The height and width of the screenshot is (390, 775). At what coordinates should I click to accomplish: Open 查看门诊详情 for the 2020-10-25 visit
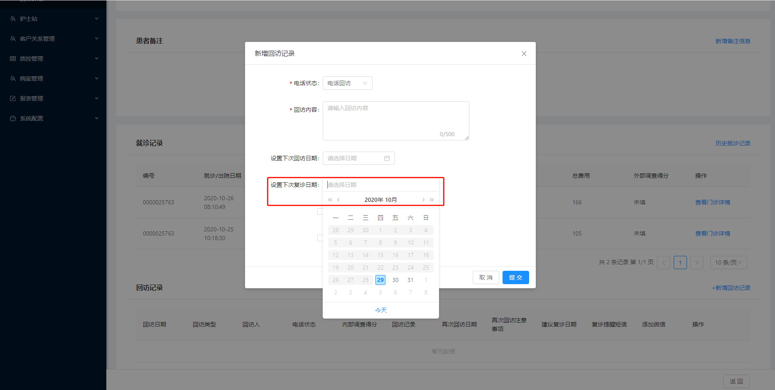pos(713,233)
